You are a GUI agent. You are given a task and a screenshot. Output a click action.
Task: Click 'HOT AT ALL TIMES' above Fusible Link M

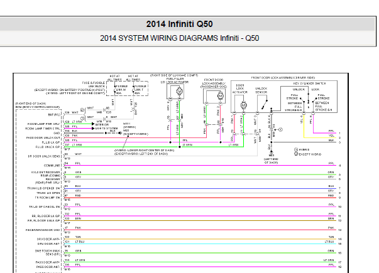114,78
